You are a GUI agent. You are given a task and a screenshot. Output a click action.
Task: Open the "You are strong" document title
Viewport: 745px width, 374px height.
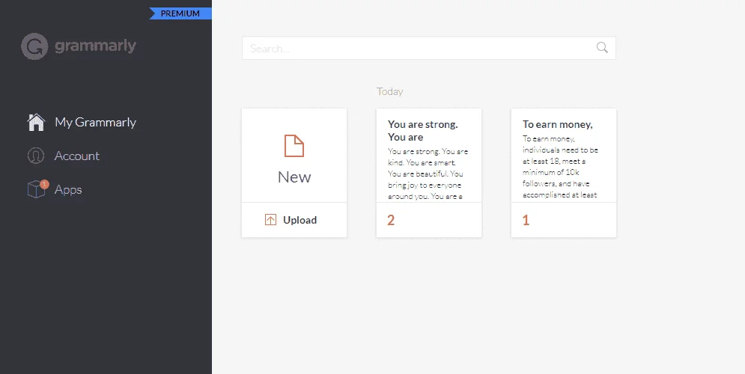[423, 130]
